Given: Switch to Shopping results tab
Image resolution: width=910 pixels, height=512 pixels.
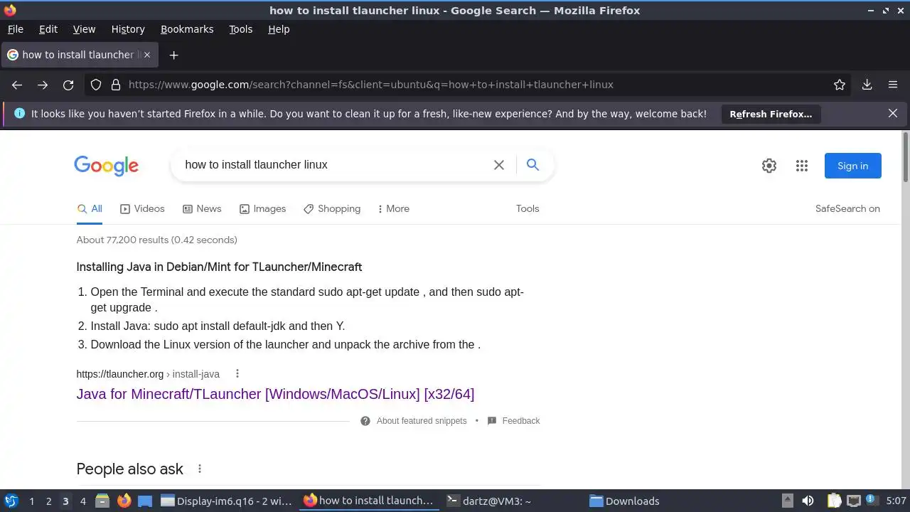Looking at the screenshot, I should click(332, 209).
